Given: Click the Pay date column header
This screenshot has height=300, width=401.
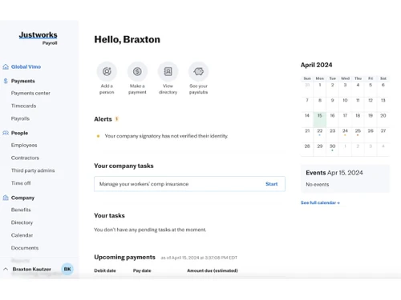Looking at the screenshot, I should coord(142,270).
